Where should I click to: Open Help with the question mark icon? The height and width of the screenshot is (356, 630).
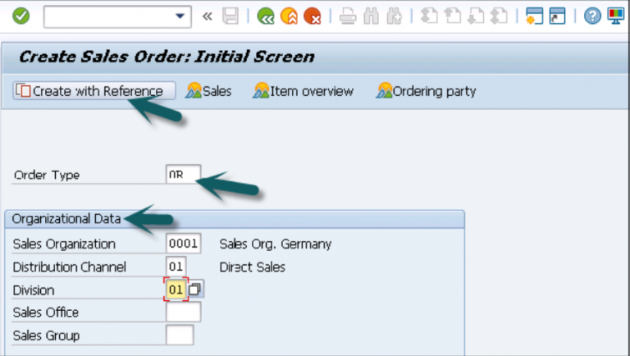coord(592,16)
